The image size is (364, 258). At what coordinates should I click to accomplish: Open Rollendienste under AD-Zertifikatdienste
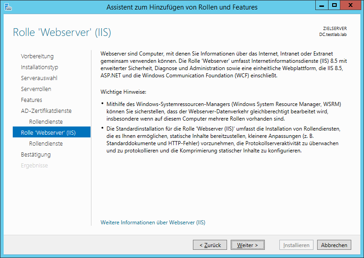point(46,121)
